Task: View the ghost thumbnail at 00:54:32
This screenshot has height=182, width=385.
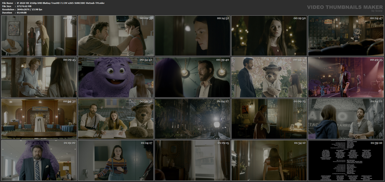Action: (x=39, y=119)
